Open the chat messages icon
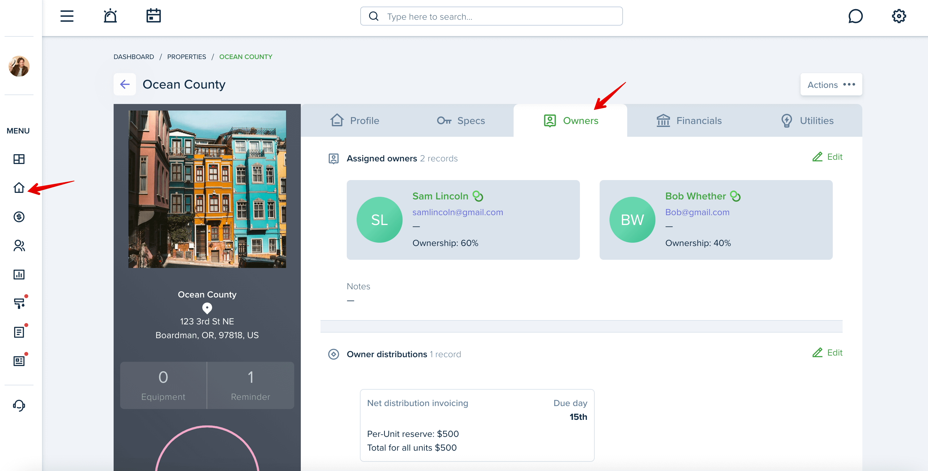 pos(855,16)
